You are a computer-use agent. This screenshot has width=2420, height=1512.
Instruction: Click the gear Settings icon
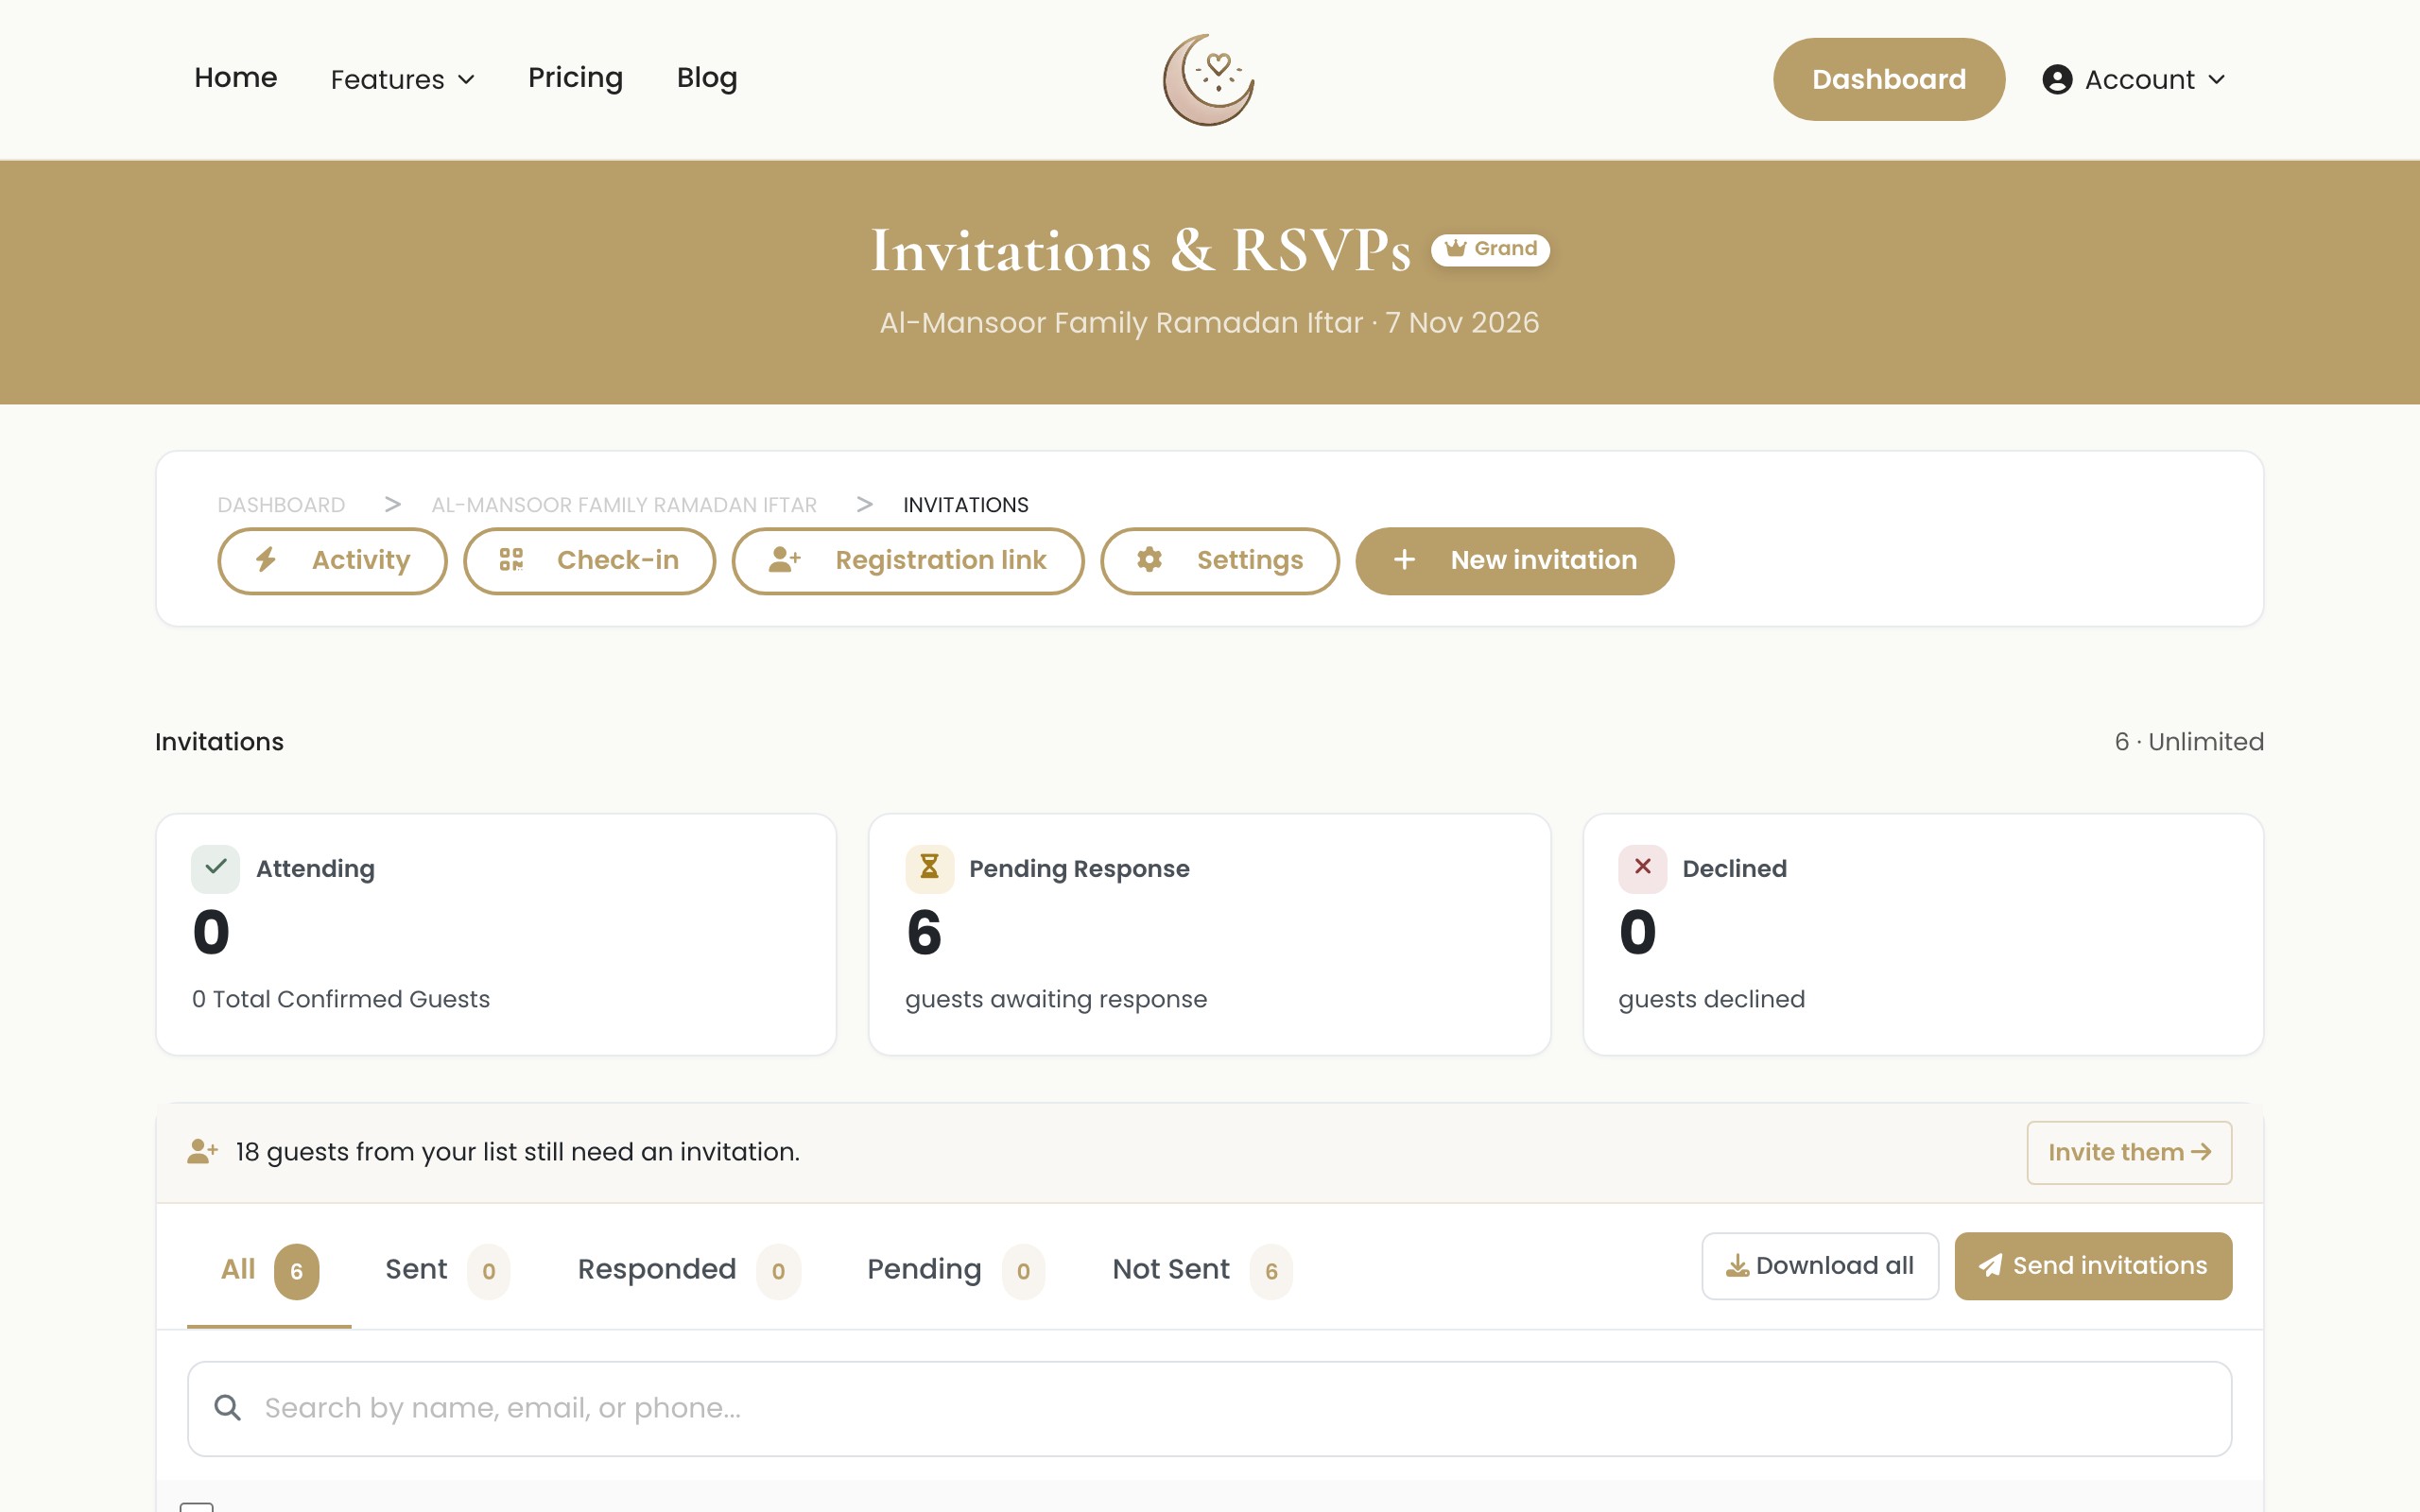pos(1149,560)
